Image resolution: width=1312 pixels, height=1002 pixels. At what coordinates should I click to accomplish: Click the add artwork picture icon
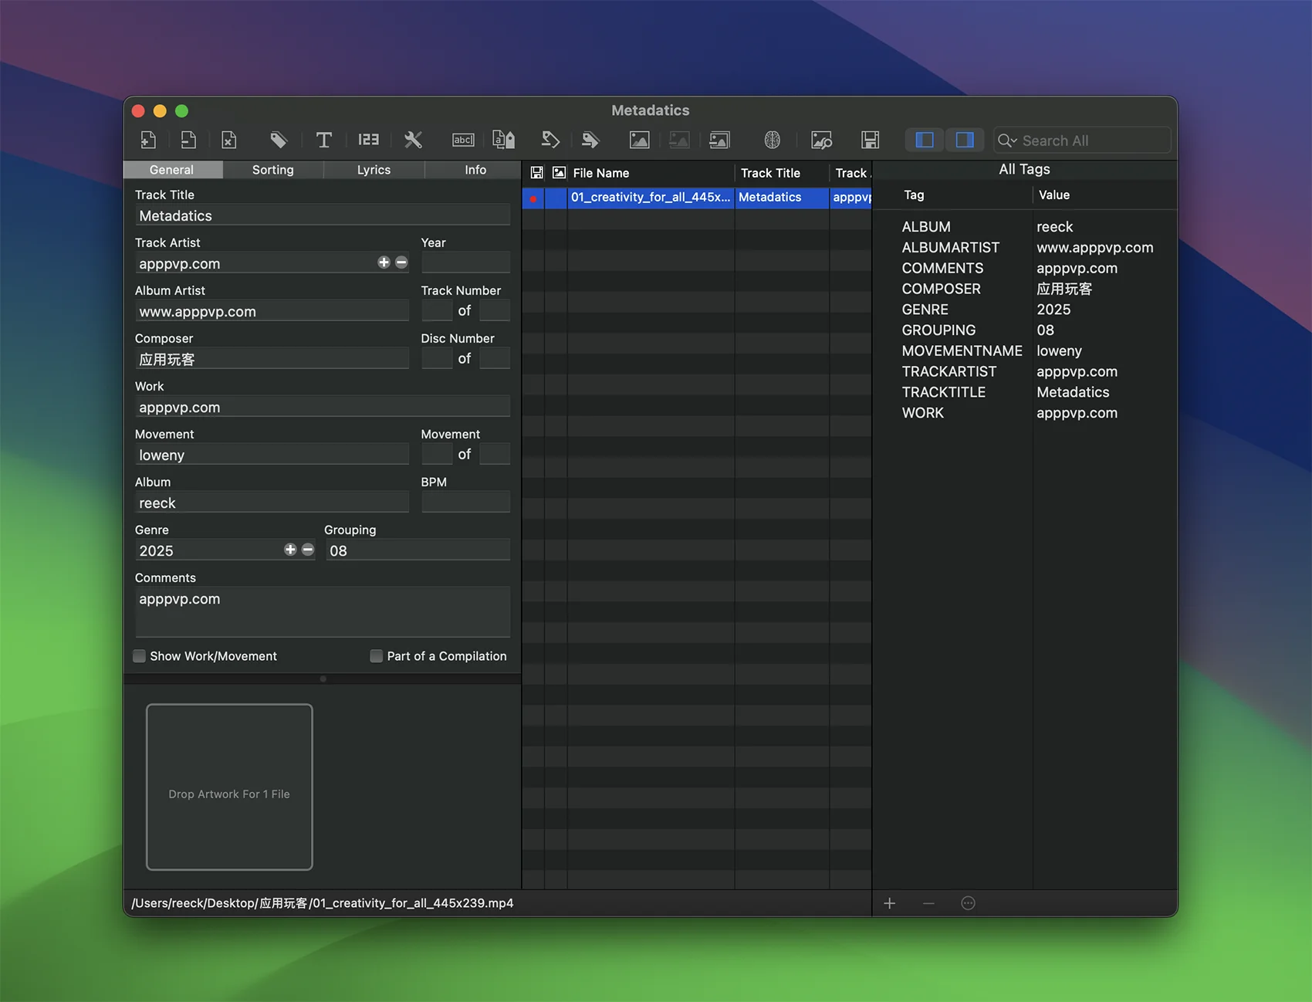tap(640, 140)
